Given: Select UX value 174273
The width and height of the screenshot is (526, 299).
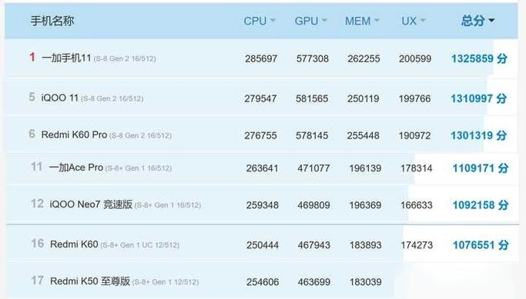Looking at the screenshot, I should pyautogui.click(x=417, y=245).
